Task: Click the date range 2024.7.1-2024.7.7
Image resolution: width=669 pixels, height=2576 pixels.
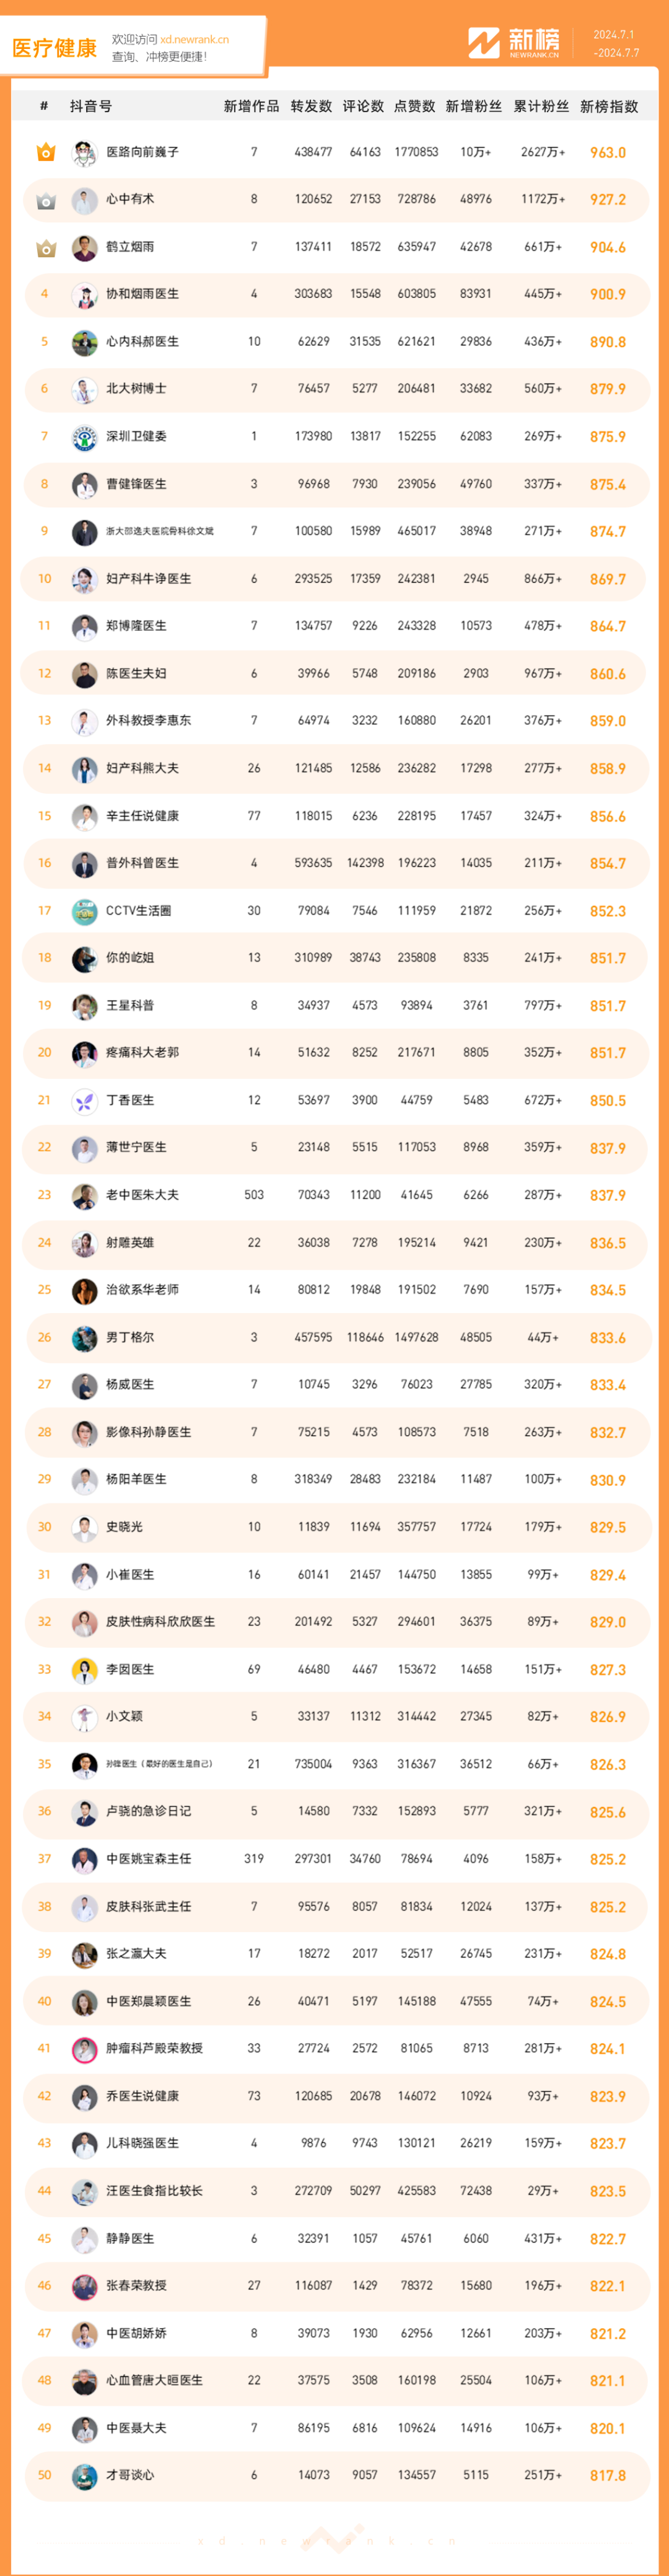Action: 615,44
